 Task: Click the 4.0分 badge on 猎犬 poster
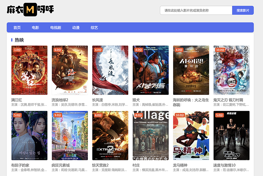pyautogui.click(x=139, y=50)
